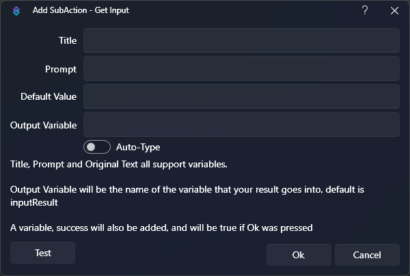The image size is (410, 276).
Task: Click the Output Variable label
Action: pos(43,125)
